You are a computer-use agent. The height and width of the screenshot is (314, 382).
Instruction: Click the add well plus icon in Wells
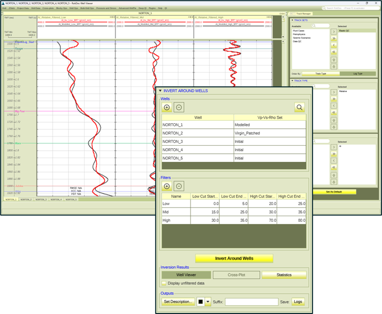pos(167,107)
